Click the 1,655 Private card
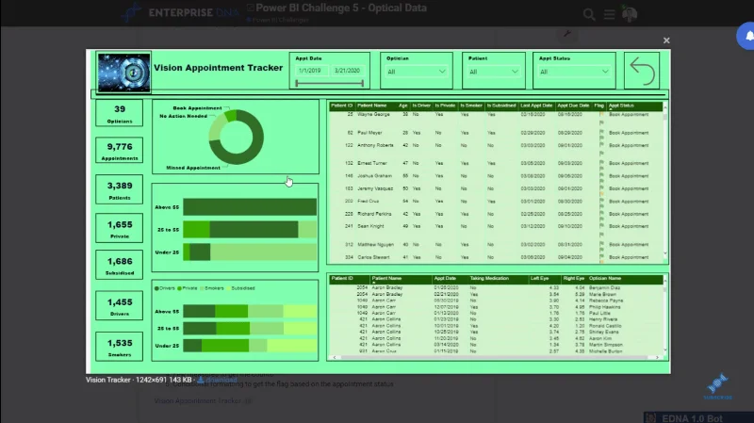 pos(120,228)
